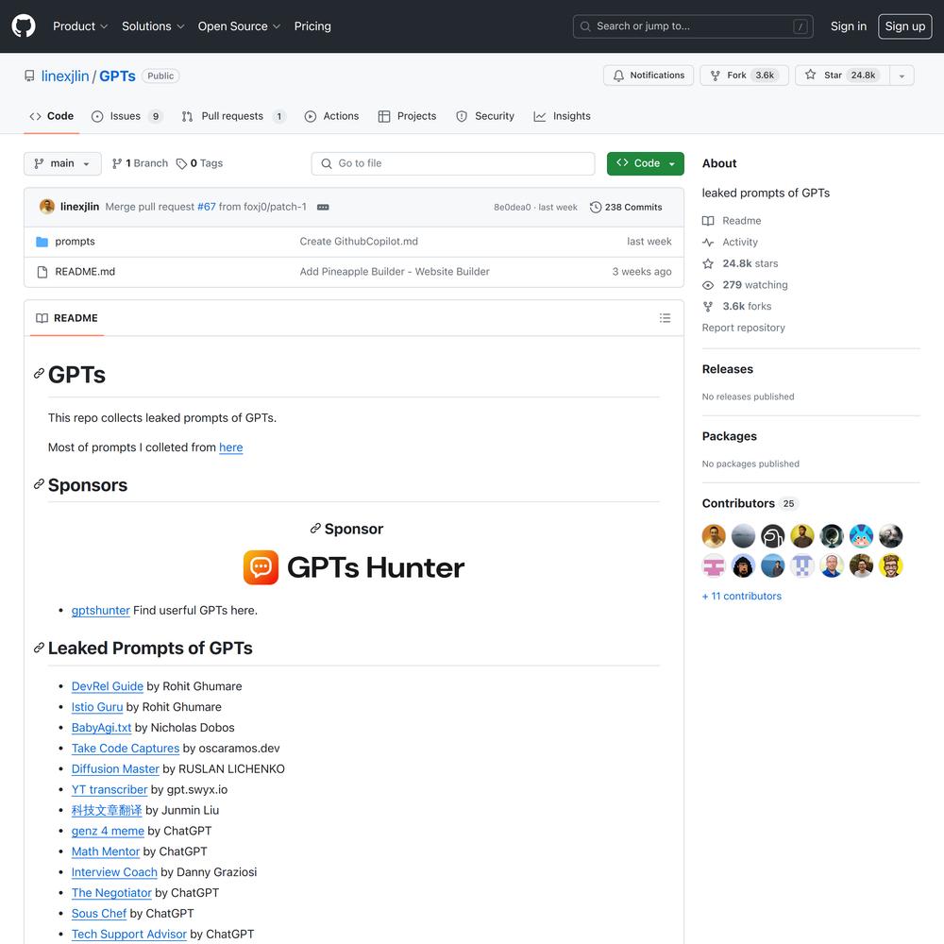Image resolution: width=944 pixels, height=944 pixels.
Task: Open the Security tab
Action: point(485,116)
